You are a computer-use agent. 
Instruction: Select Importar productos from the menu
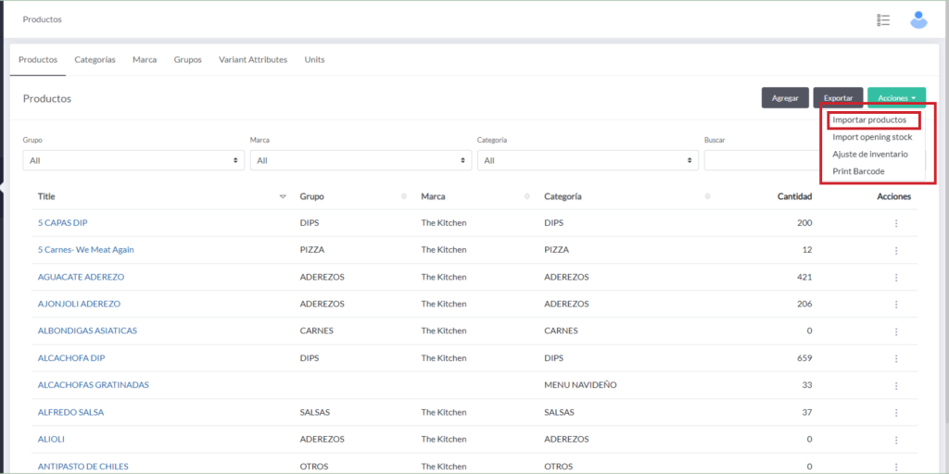pyautogui.click(x=869, y=120)
